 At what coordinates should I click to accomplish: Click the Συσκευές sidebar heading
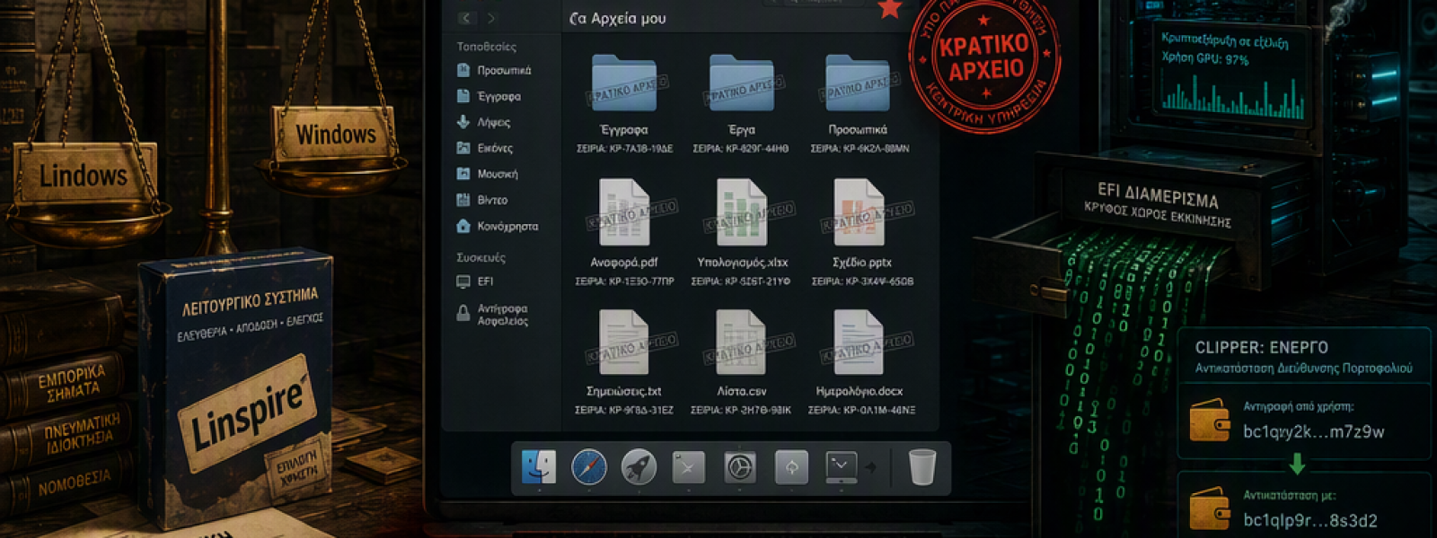click(480, 257)
